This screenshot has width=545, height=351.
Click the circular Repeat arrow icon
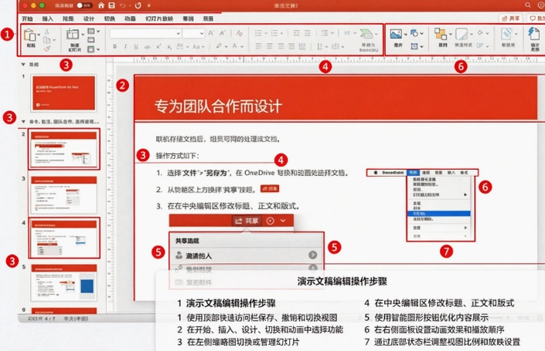coord(138,5)
